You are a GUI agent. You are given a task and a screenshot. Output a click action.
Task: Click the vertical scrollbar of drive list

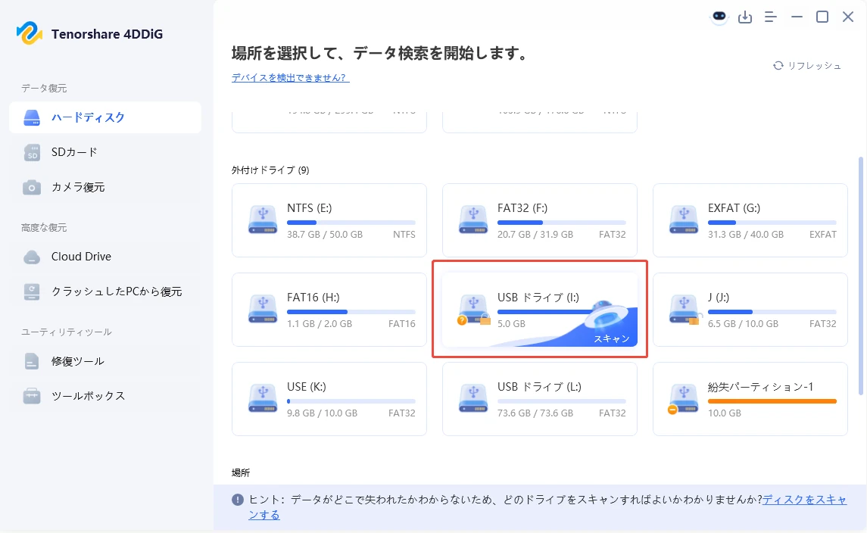pyautogui.click(x=861, y=275)
